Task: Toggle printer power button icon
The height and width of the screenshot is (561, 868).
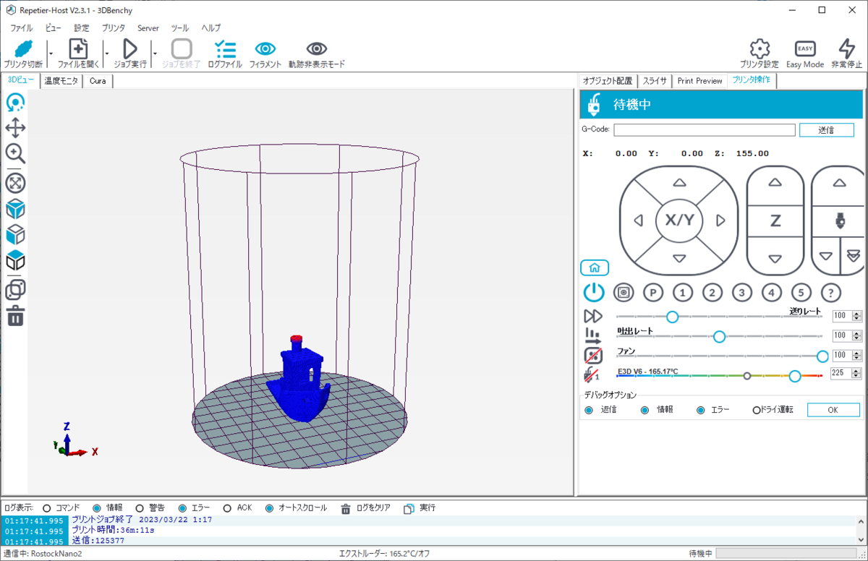Action: click(x=594, y=293)
